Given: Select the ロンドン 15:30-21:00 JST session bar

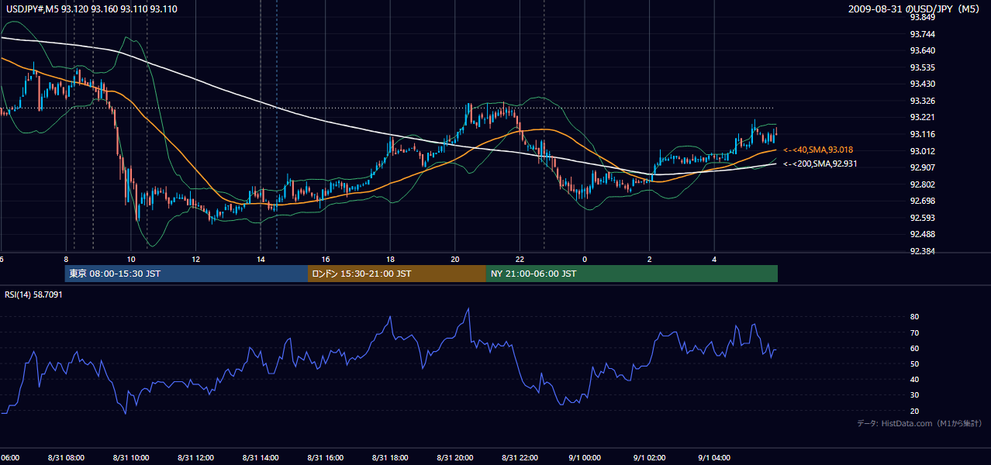Looking at the screenshot, I should click(397, 274).
